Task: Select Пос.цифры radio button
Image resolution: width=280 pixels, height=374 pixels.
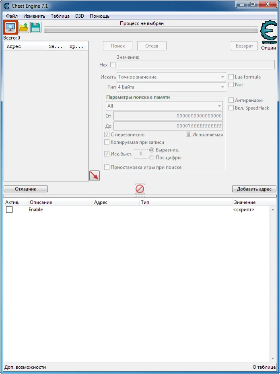Action: coord(152,158)
